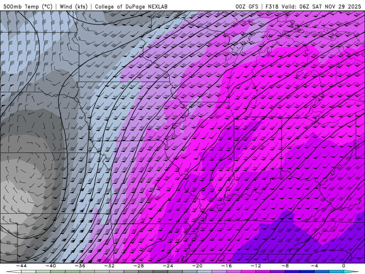Click the -12 color scale label

(256, 266)
